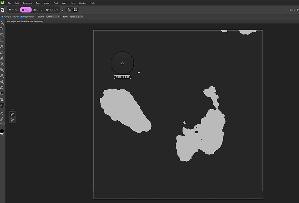Select the Zoom magnifier tool
Viewport: 299px width, 203px height.
[2, 119]
